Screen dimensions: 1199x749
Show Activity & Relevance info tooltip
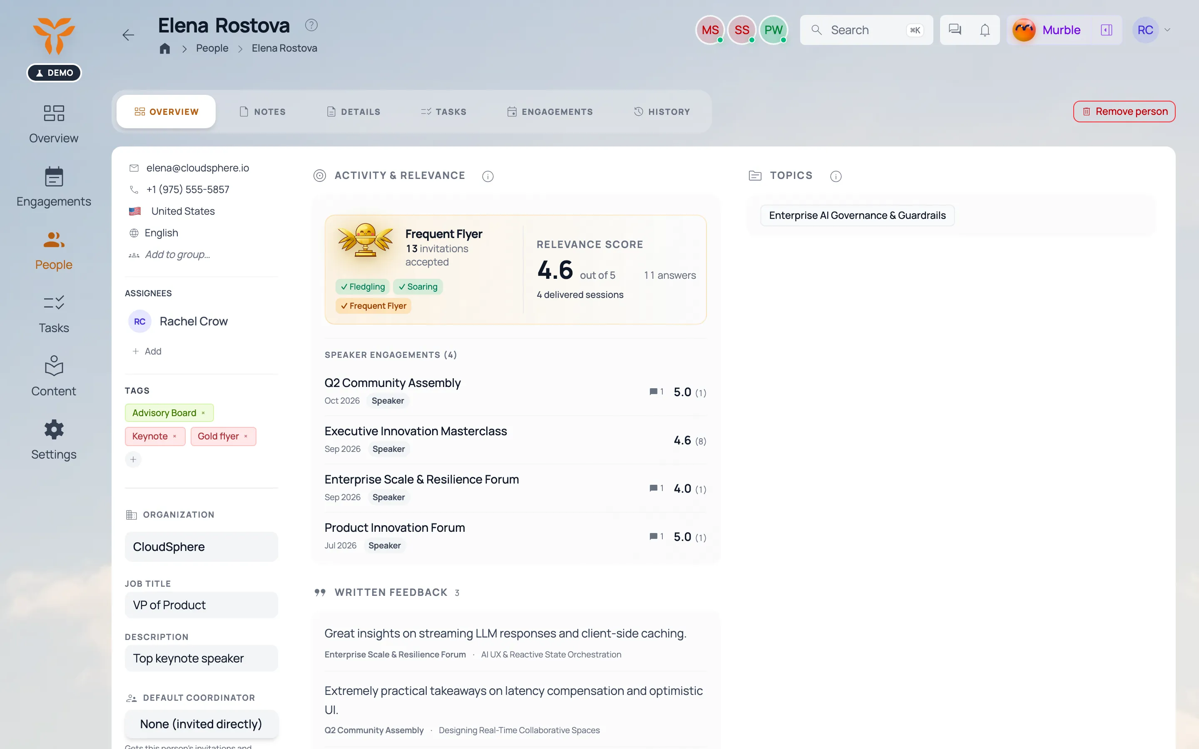tap(488, 176)
